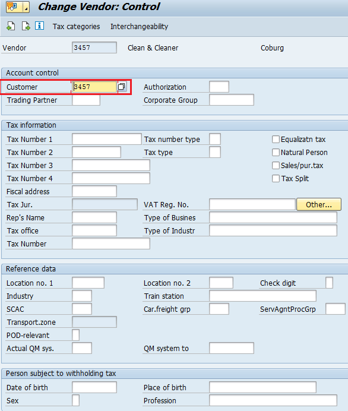Click the Date of birth field
The width and height of the screenshot is (348, 411).
[94, 387]
